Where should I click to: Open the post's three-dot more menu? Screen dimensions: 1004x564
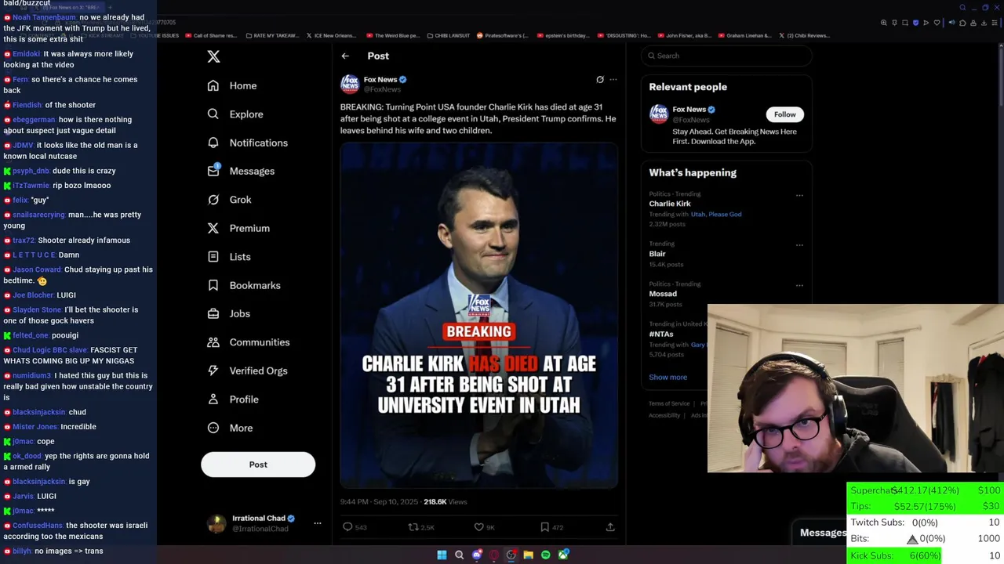point(613,80)
